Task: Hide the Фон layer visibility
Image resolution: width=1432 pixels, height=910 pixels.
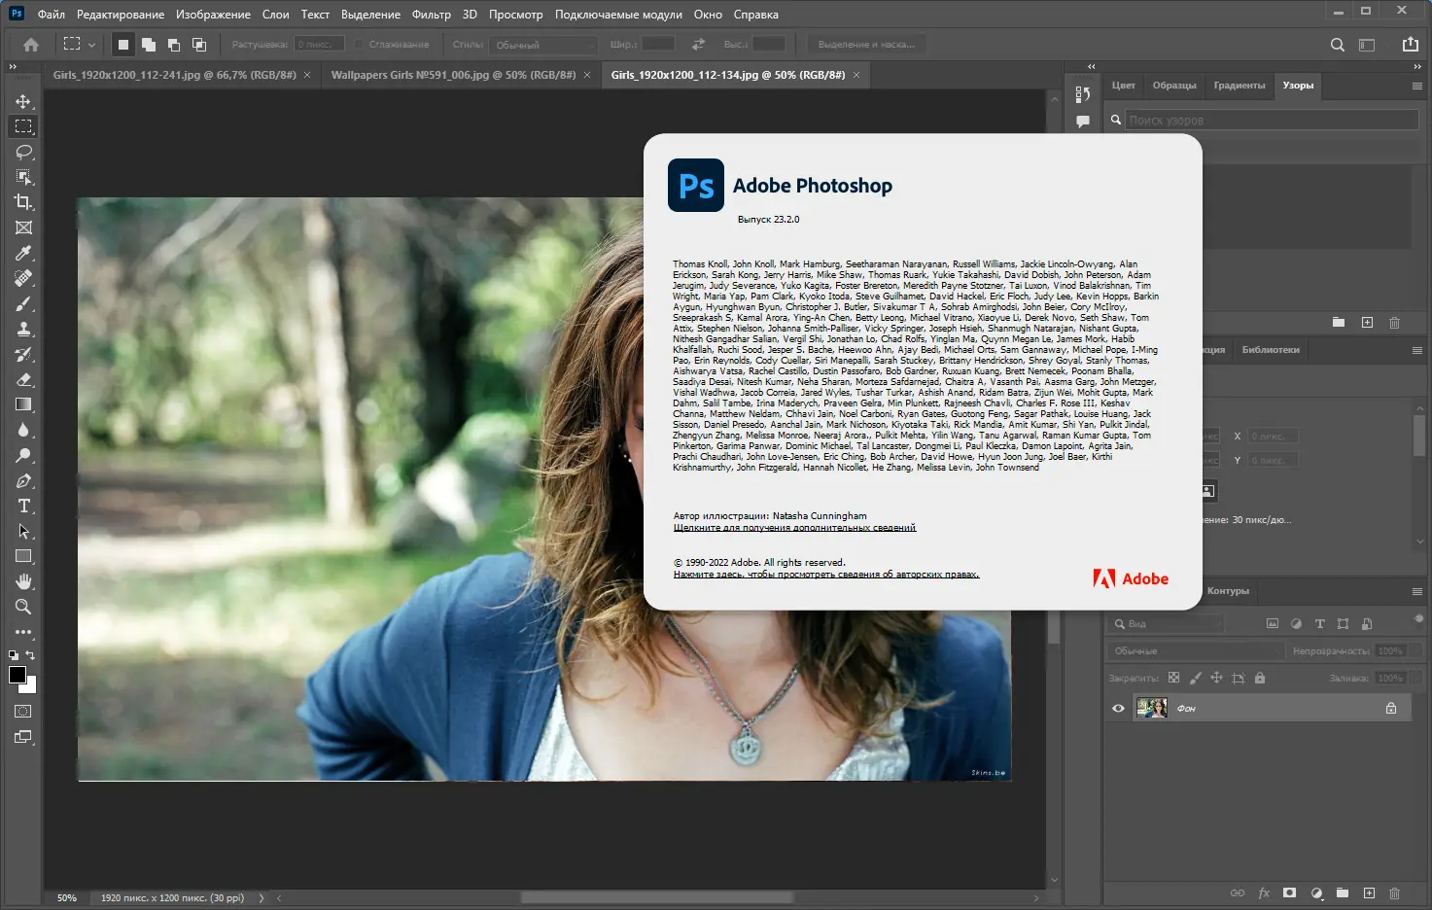Action: point(1118,708)
